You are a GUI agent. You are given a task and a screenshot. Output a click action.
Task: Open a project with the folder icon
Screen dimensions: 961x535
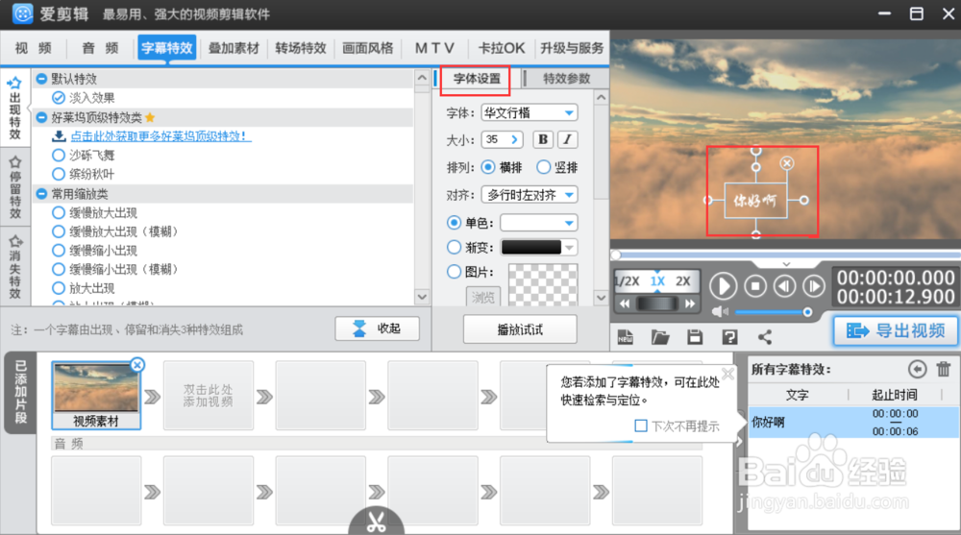point(660,336)
